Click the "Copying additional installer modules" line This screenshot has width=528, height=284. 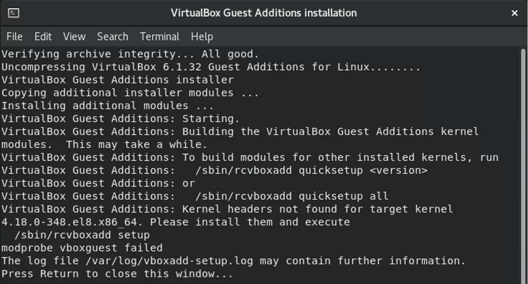click(x=130, y=93)
